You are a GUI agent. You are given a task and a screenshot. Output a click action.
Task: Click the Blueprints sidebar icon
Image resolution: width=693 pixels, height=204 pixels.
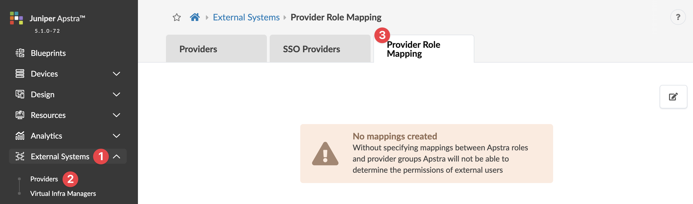(20, 53)
